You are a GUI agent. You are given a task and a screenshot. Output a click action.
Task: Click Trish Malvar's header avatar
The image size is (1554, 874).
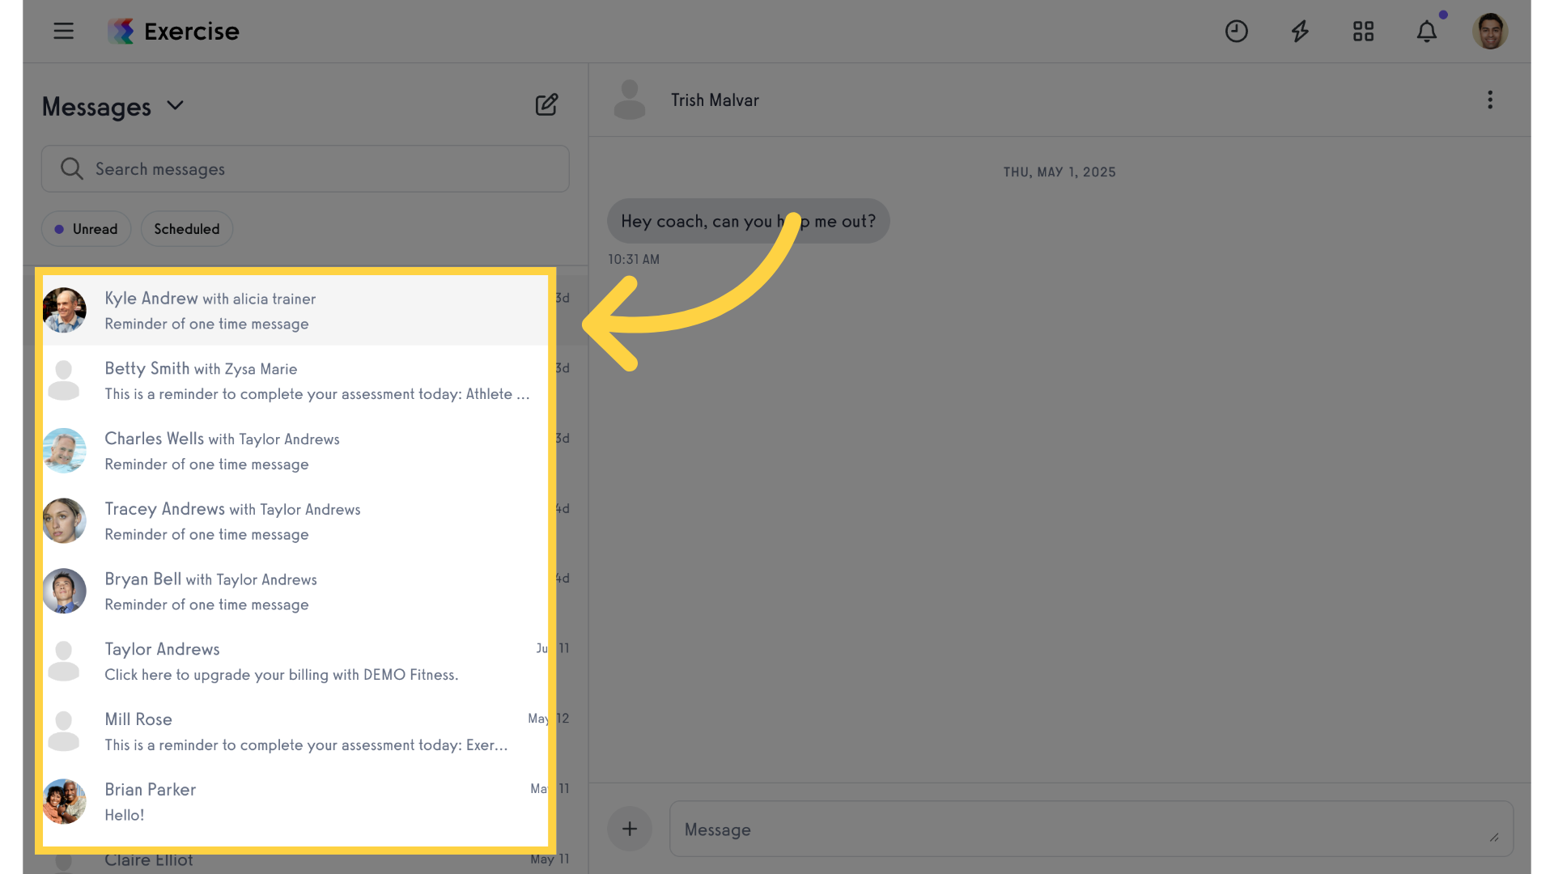point(630,100)
